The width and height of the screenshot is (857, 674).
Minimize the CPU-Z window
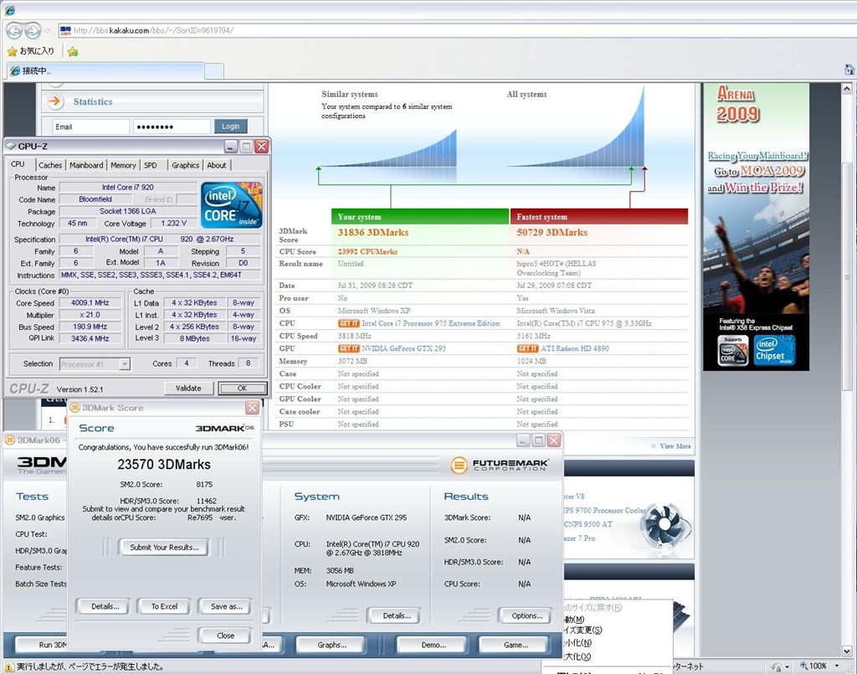(231, 146)
